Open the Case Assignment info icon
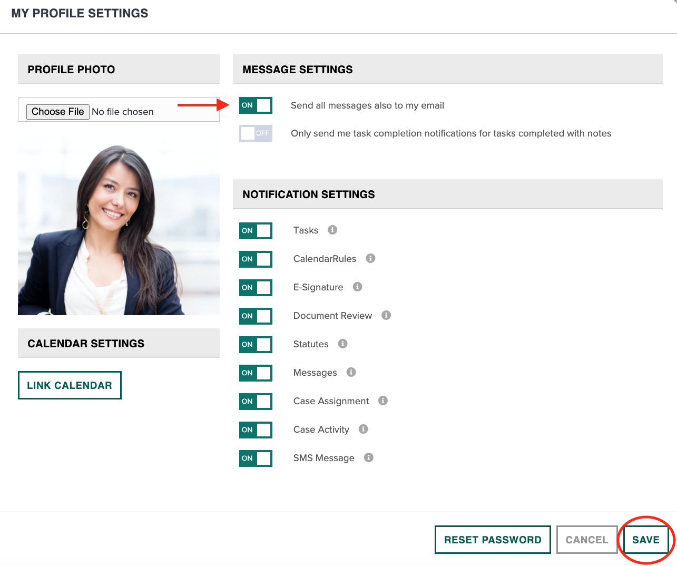Image resolution: width=677 pixels, height=566 pixels. (383, 401)
